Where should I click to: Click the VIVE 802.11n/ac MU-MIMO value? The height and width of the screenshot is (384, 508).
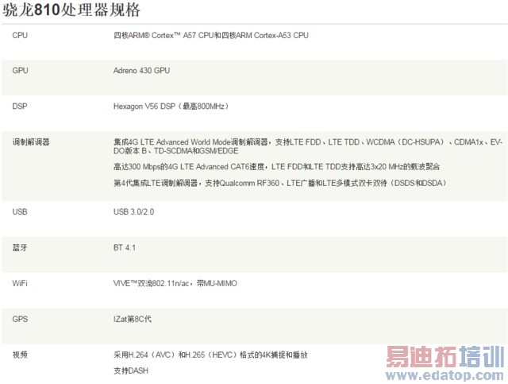pos(175,283)
